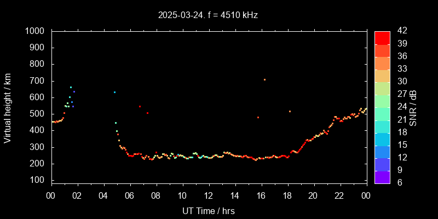Click the purple 6–9 dB colorbar segment
438x219 pixels.
pos(382,177)
